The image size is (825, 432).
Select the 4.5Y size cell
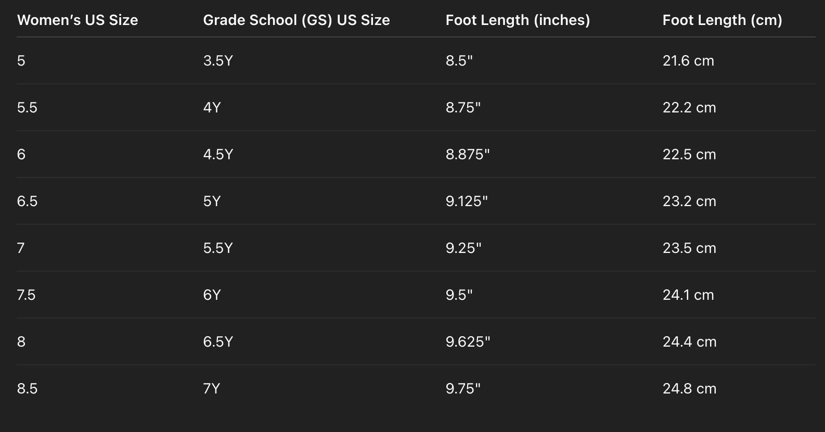pos(218,155)
